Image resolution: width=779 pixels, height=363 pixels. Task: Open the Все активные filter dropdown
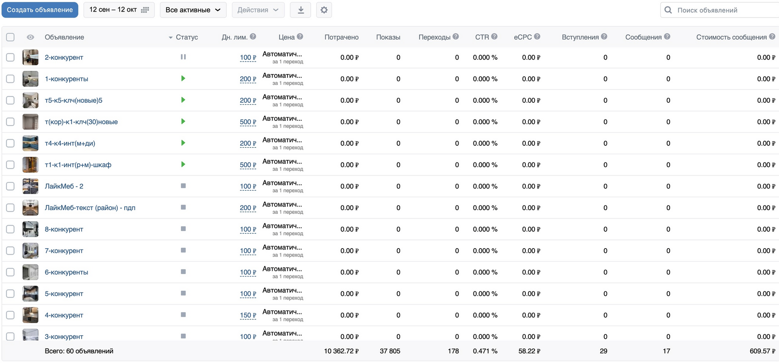(x=193, y=10)
